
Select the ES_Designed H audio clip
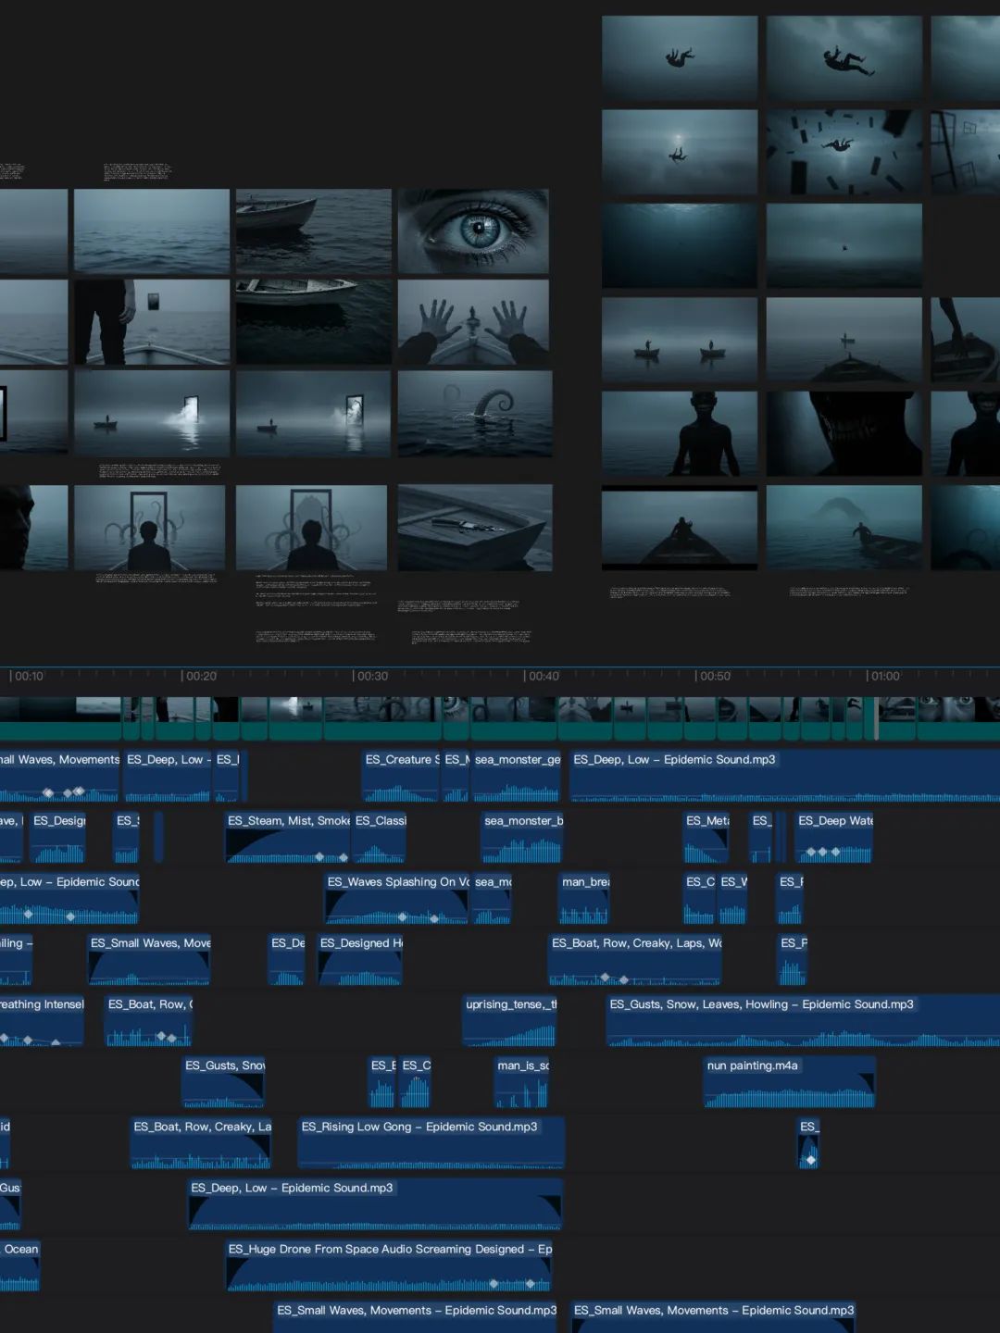tap(360, 960)
